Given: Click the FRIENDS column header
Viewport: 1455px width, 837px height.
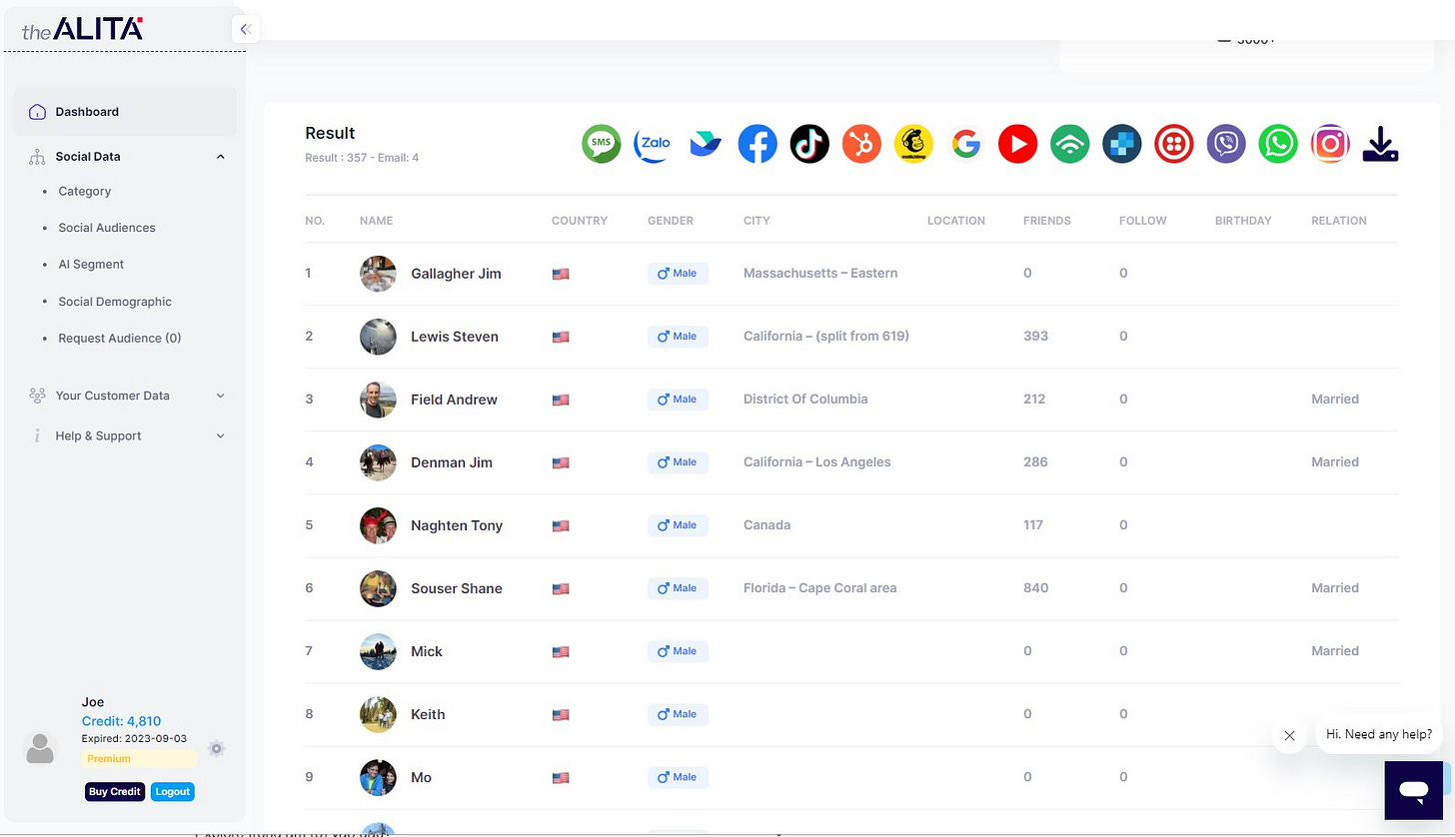Looking at the screenshot, I should point(1047,221).
